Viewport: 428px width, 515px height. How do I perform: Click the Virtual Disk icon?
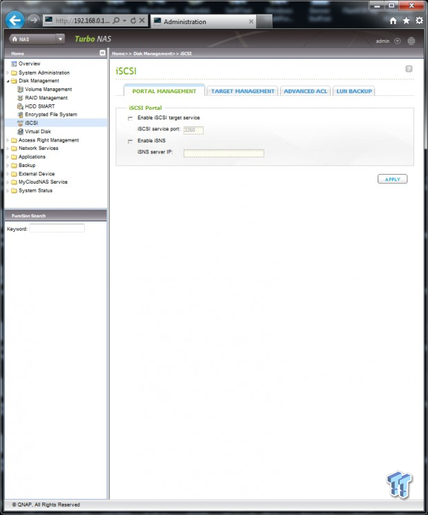tap(21, 132)
